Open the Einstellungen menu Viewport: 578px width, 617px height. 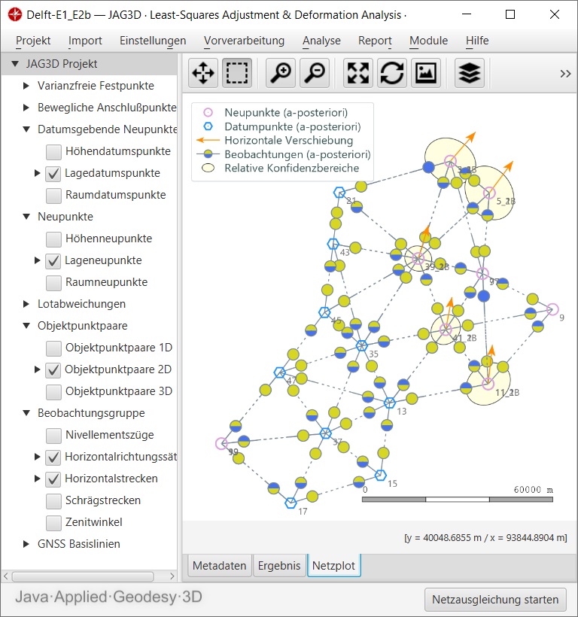point(153,41)
